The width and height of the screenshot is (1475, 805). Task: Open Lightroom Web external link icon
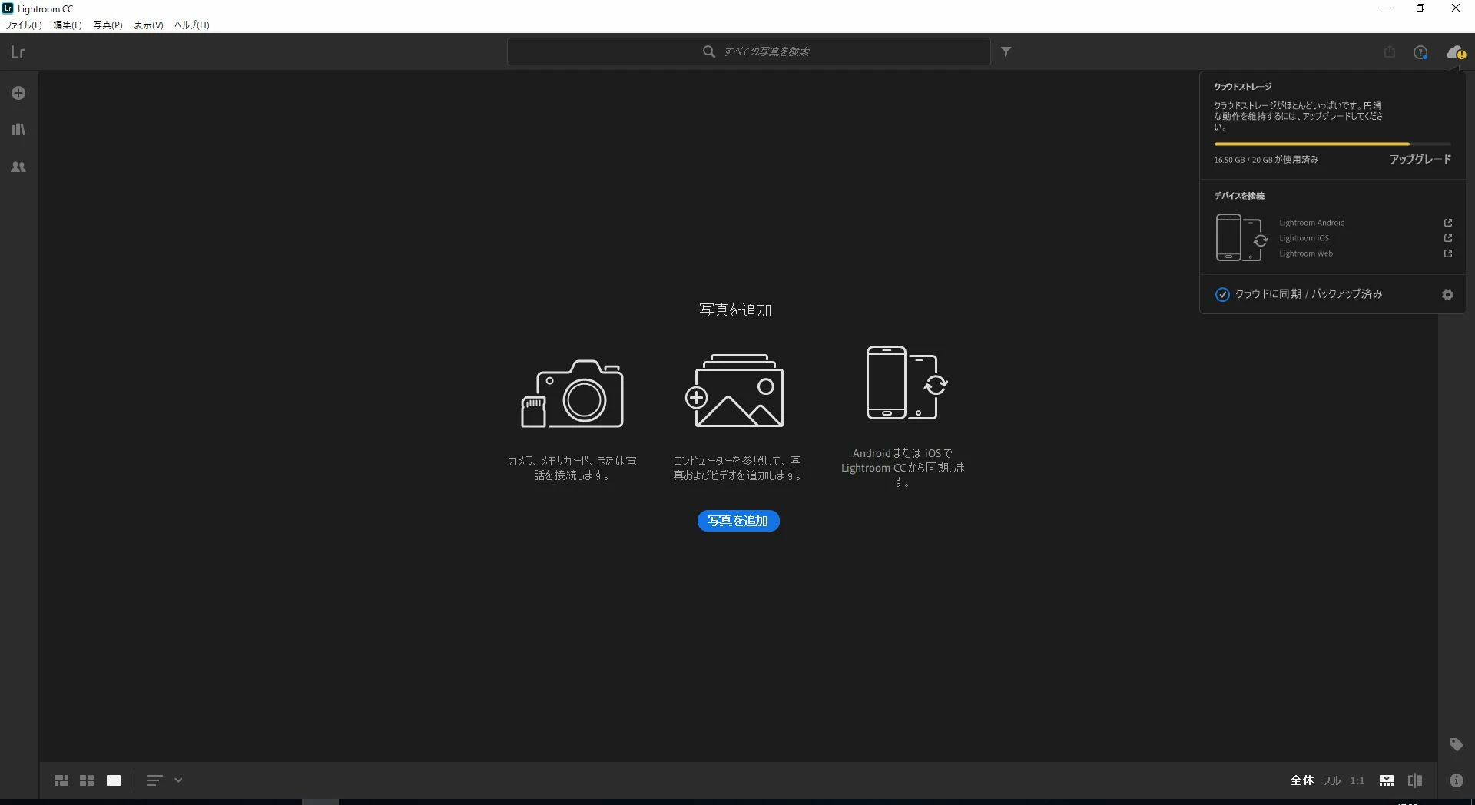click(1447, 253)
